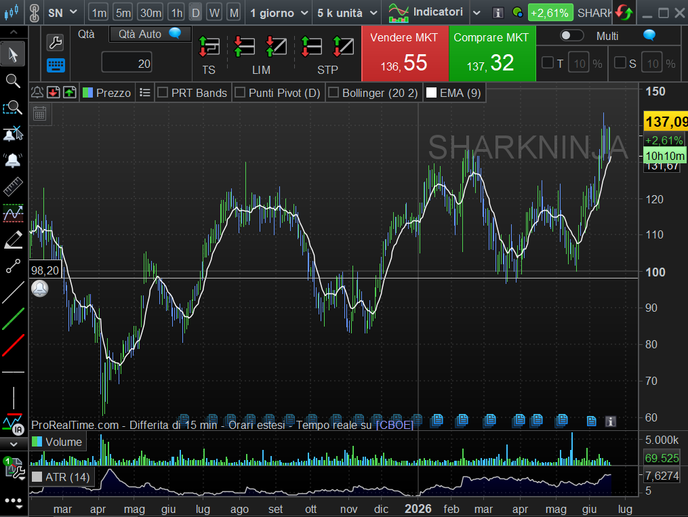Toggle the EMA (9) checkbox
This screenshot has height=517, width=688.
tap(431, 93)
